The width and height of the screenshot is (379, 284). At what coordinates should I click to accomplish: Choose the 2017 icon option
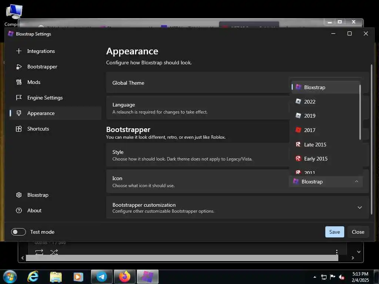click(325, 130)
